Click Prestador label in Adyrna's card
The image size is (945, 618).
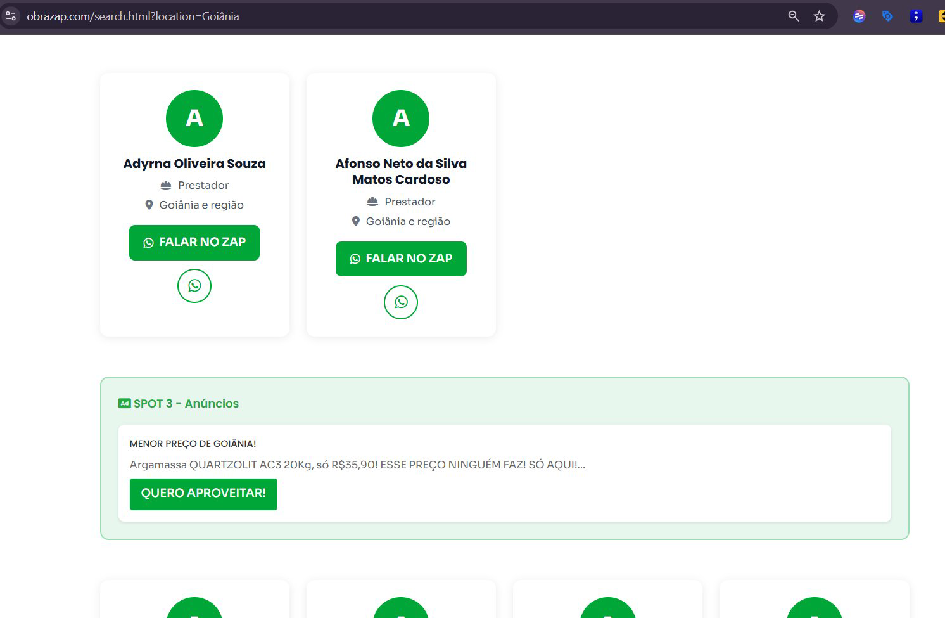(203, 185)
